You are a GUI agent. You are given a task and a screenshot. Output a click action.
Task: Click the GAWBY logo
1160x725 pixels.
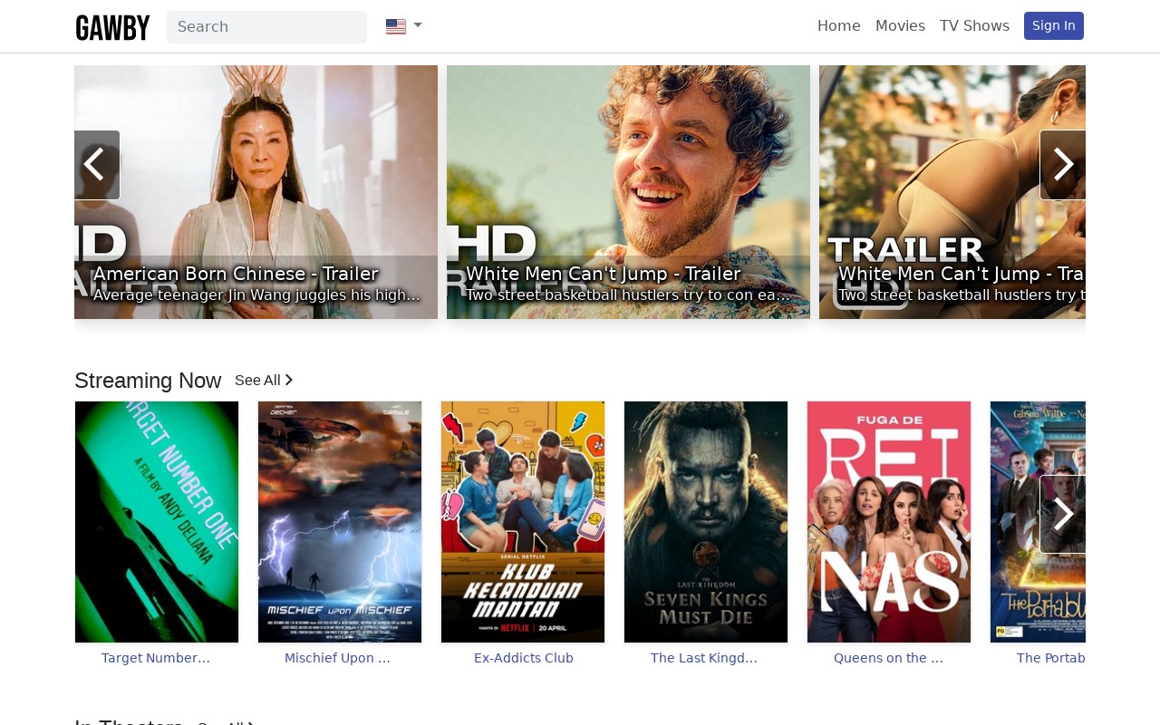112,27
